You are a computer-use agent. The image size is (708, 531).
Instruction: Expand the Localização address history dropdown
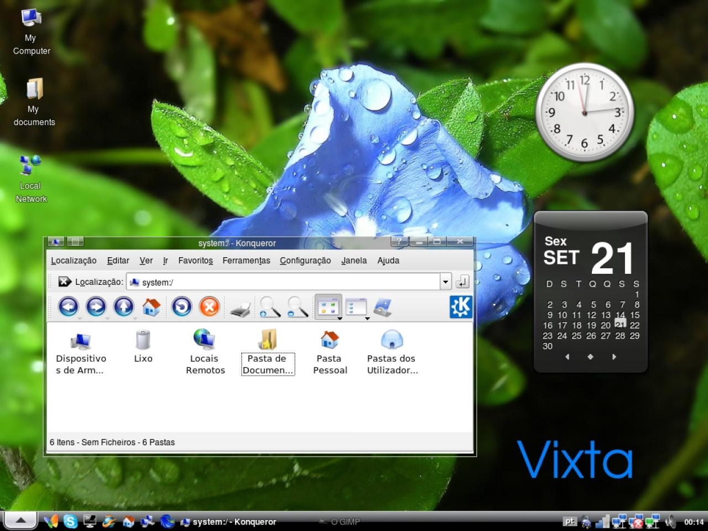point(446,282)
